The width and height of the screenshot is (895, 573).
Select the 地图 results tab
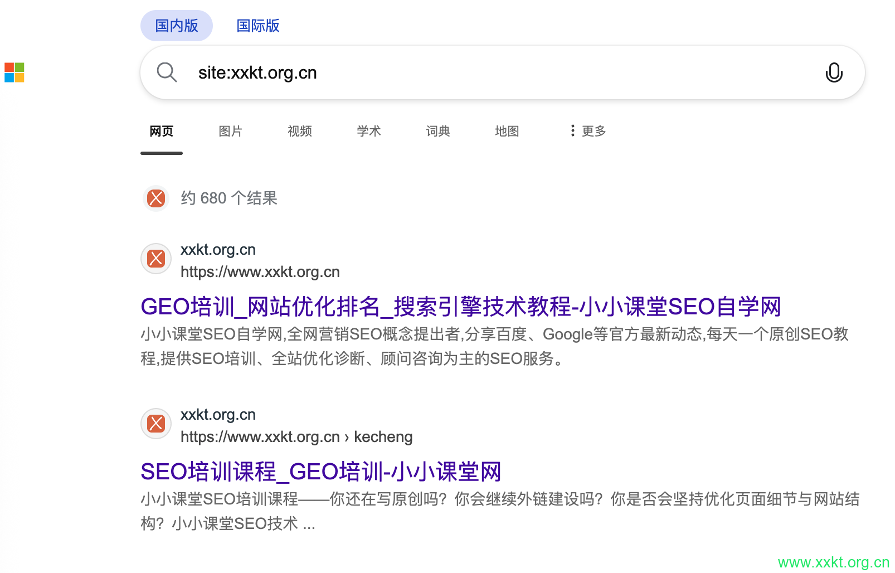click(507, 131)
